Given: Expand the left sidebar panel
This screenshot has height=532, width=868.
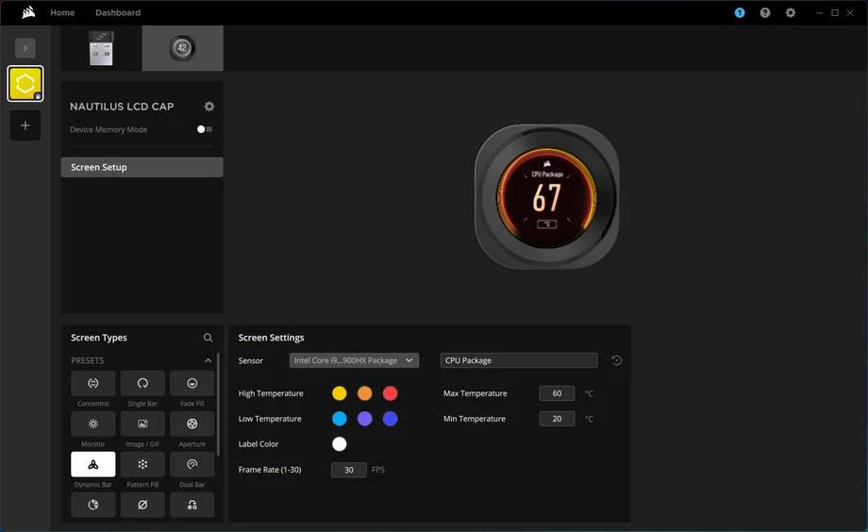Looking at the screenshot, I should tap(25, 47).
